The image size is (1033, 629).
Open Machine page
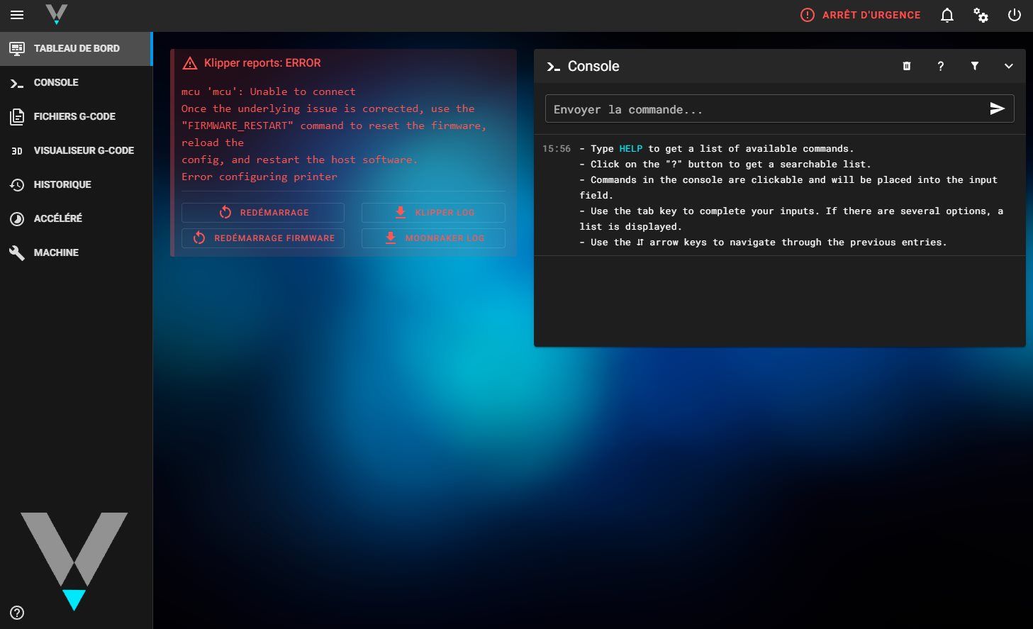pyautogui.click(x=76, y=252)
